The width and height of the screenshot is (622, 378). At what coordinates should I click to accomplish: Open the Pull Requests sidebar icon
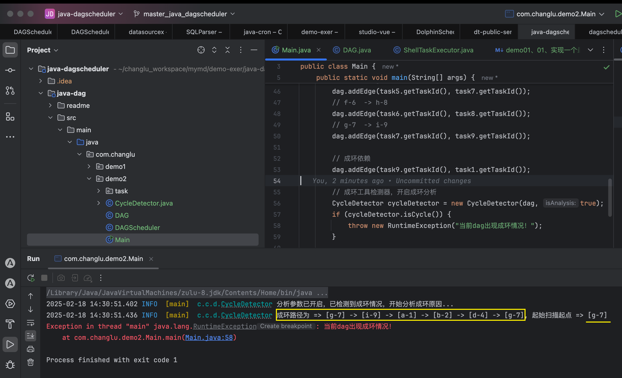[x=10, y=91]
